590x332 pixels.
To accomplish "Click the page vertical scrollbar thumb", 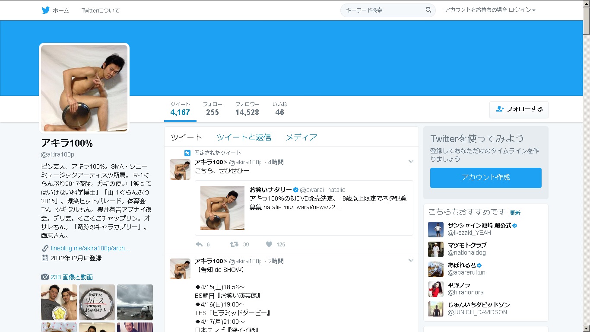I will (x=586, y=21).
